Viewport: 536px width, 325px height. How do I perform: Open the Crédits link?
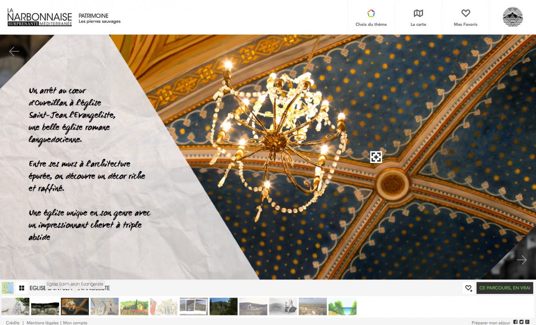[12, 323]
